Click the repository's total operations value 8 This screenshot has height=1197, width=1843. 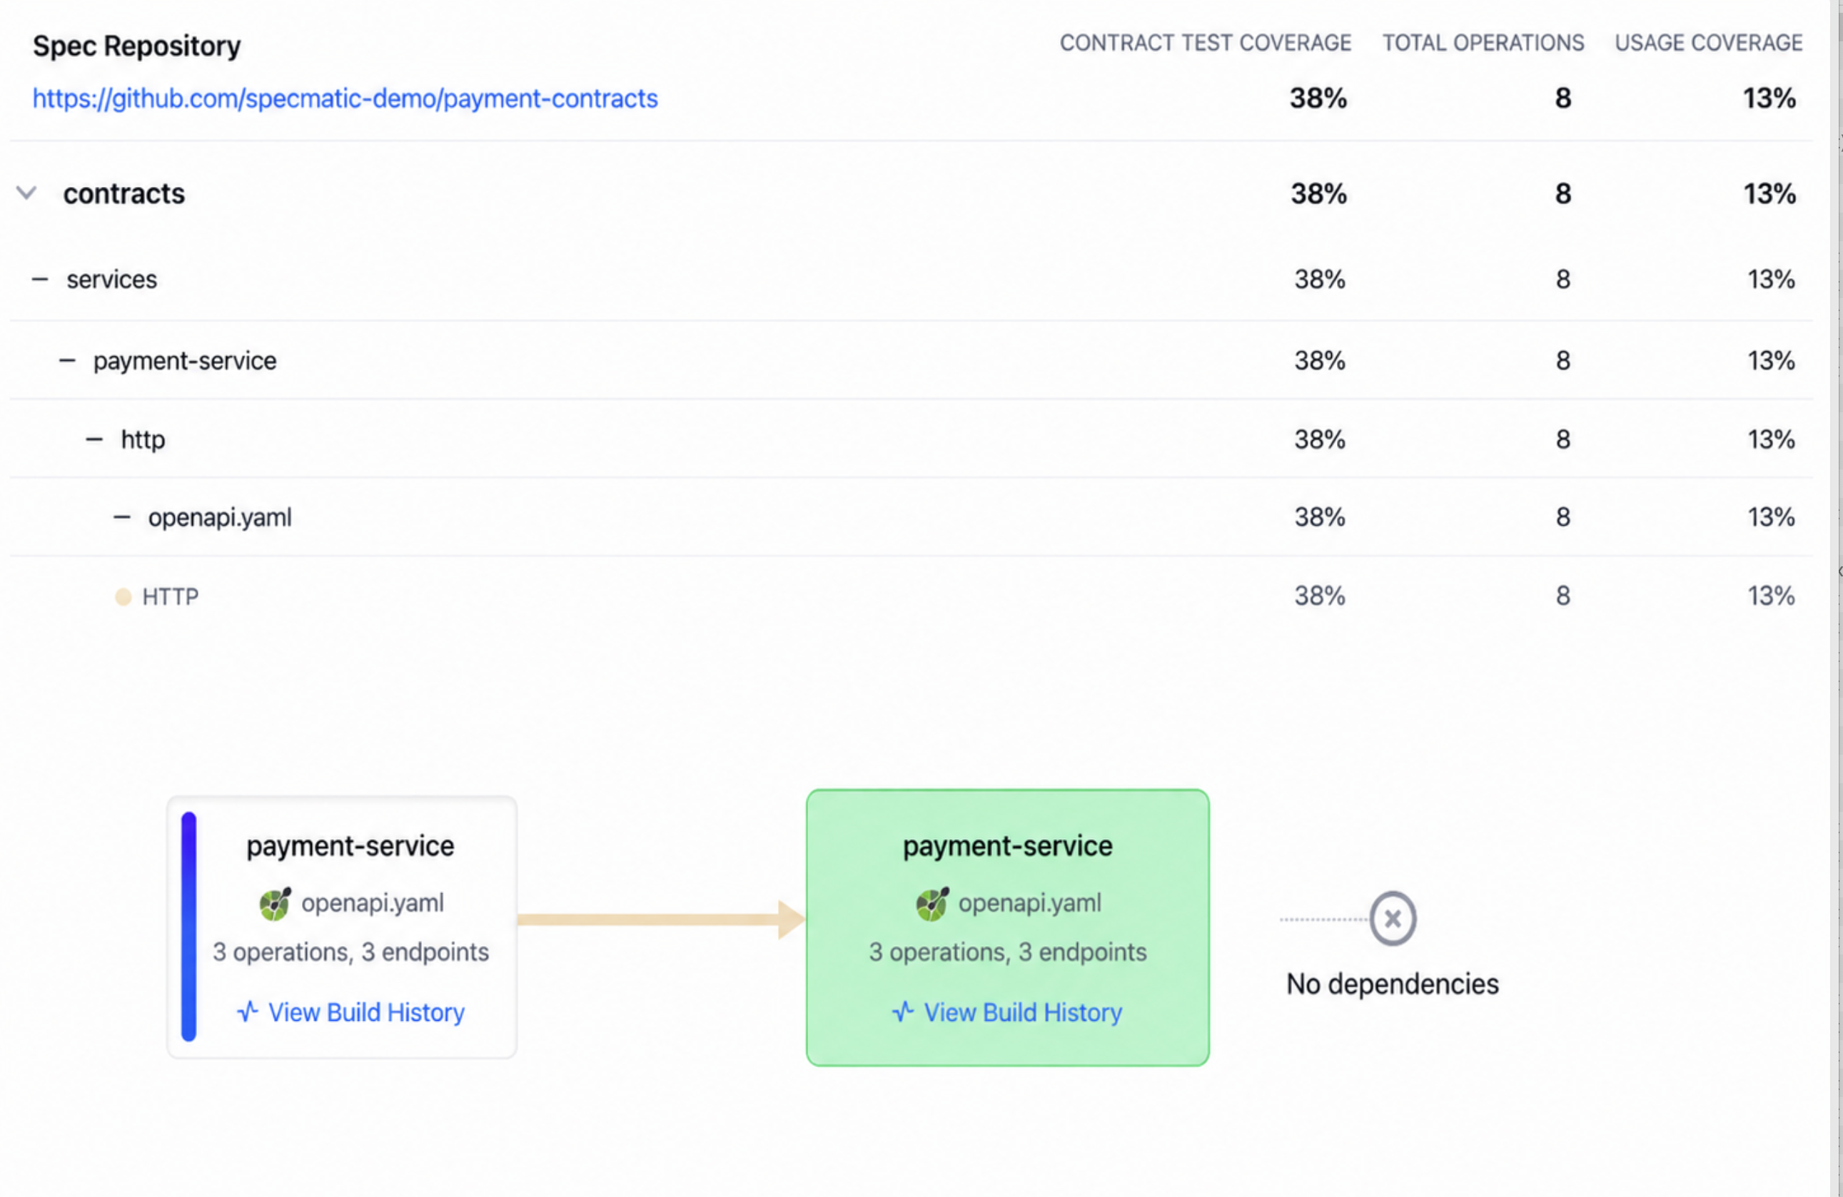pos(1562,98)
